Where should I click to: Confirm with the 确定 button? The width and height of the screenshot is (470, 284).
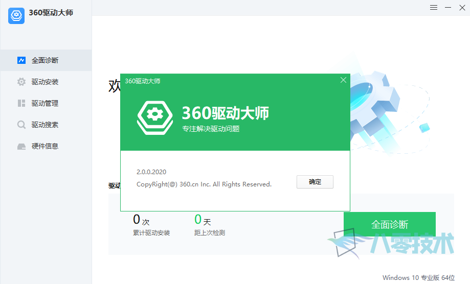tap(315, 182)
